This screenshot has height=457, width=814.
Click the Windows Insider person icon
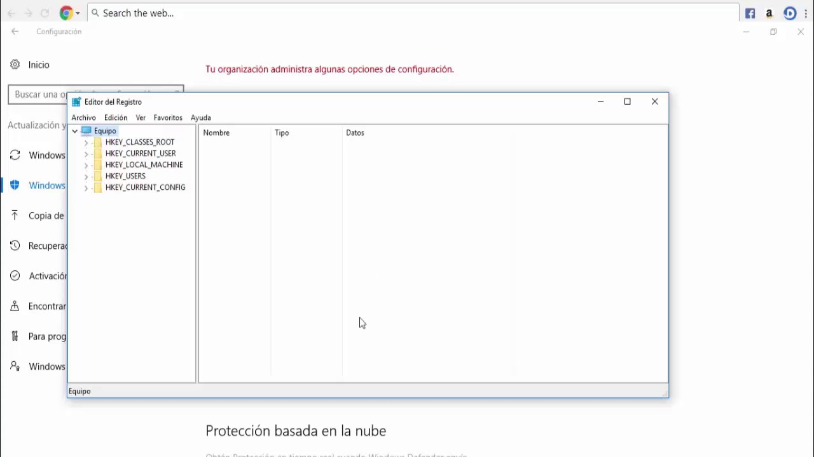15,366
